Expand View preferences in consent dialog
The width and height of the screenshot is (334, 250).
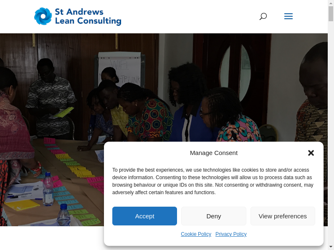pyautogui.click(x=283, y=216)
